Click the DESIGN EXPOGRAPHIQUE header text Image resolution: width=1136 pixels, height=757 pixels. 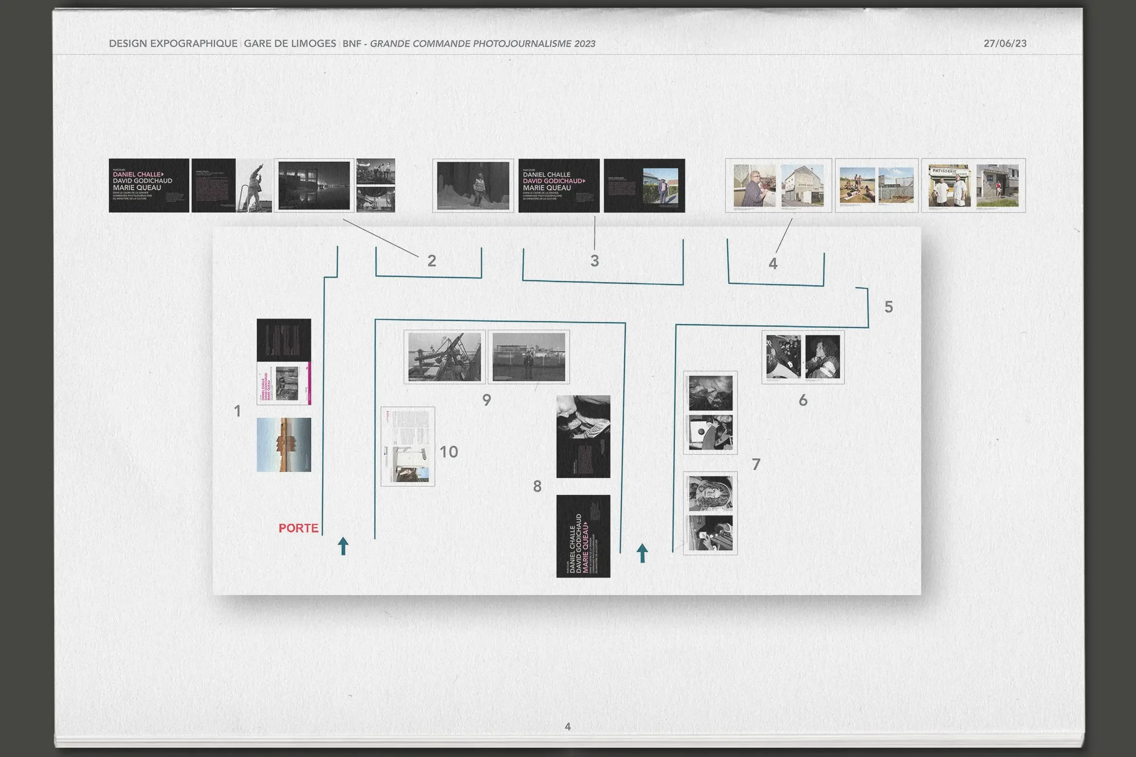173,43
